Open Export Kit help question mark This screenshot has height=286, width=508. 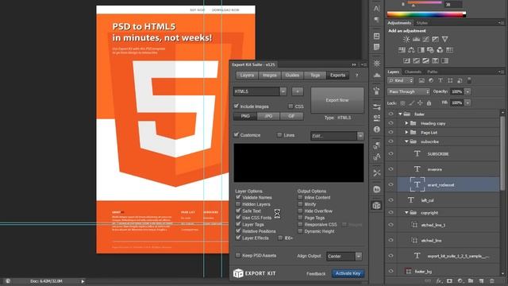point(356,75)
